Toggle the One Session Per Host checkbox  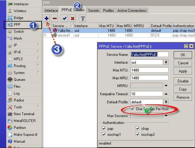point(133,109)
